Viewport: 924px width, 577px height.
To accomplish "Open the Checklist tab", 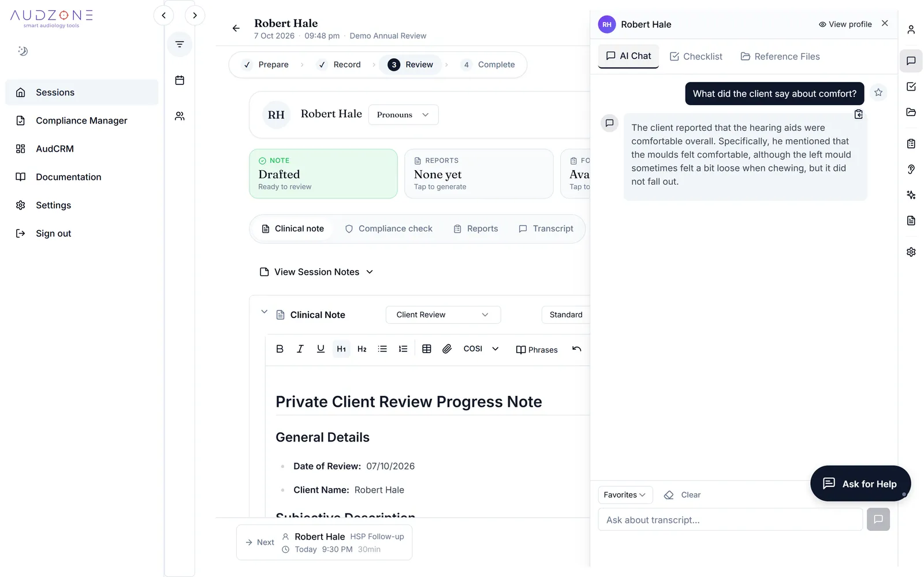I will (x=696, y=57).
